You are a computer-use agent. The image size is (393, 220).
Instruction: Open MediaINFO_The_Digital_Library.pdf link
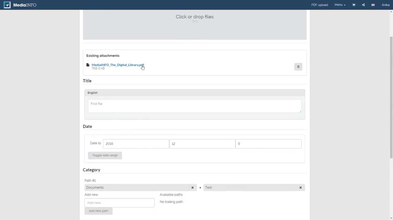117,65
